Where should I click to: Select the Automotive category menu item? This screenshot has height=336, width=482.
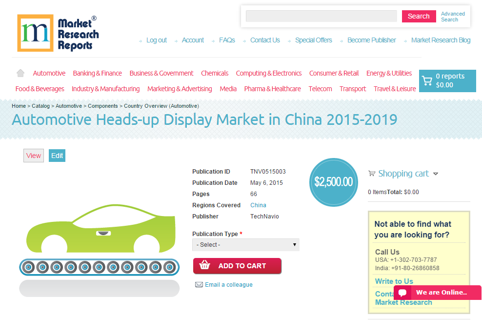coord(49,73)
